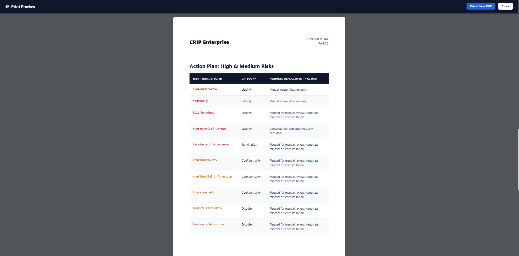519x256 pixels.
Task: Select the CRIP Enterprise document title
Action: pyautogui.click(x=209, y=42)
